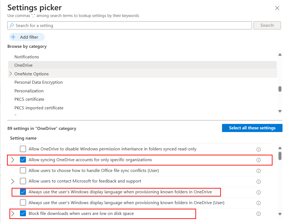Click the Add filter button

point(27,37)
